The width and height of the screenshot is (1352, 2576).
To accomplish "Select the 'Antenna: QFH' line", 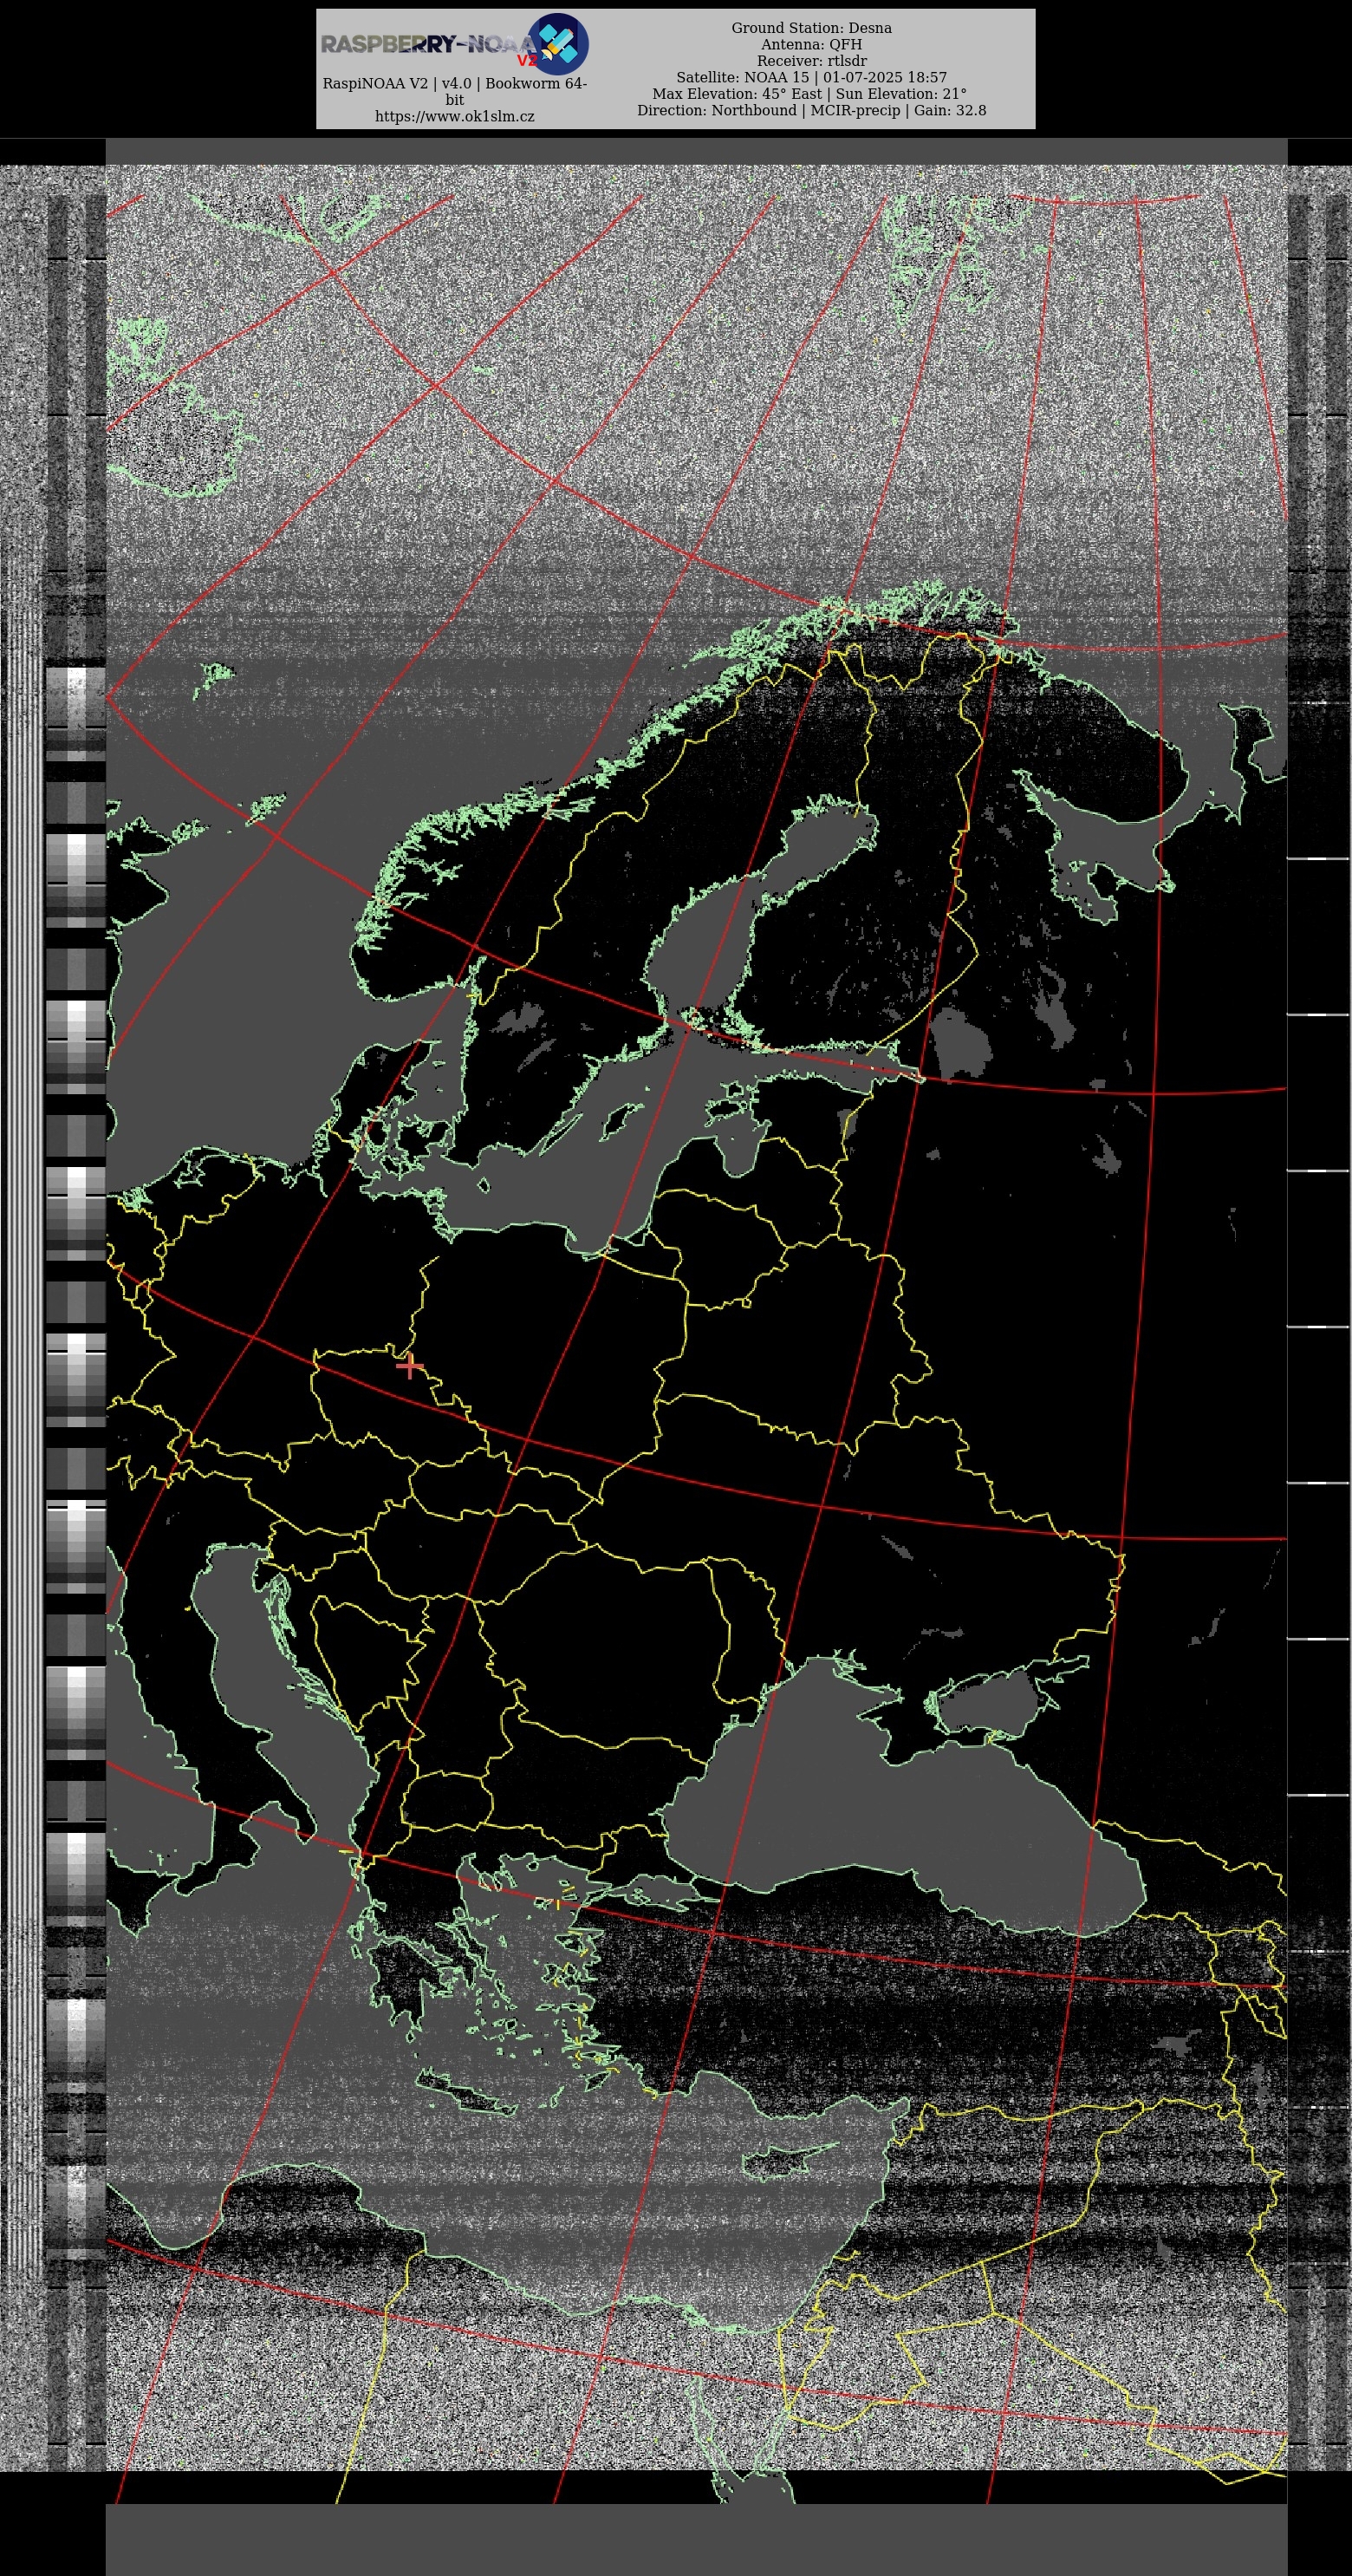I will pyautogui.click(x=811, y=44).
